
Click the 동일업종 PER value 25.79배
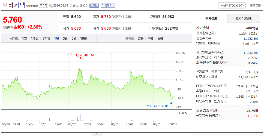coord(252,111)
